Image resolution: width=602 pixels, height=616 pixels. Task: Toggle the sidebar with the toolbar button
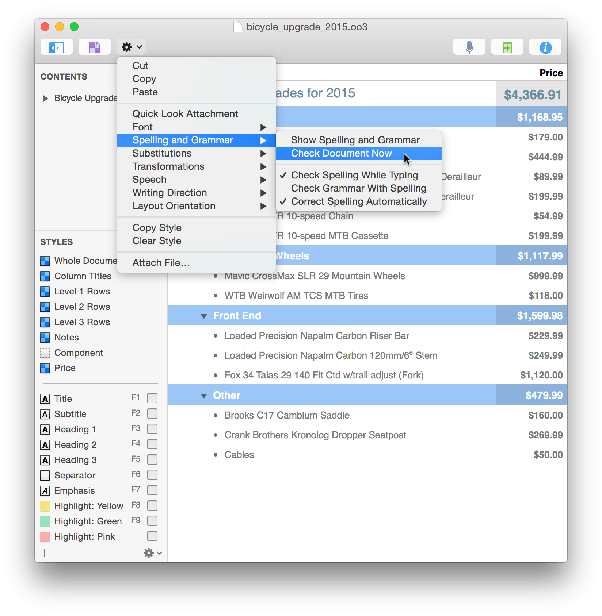(57, 47)
